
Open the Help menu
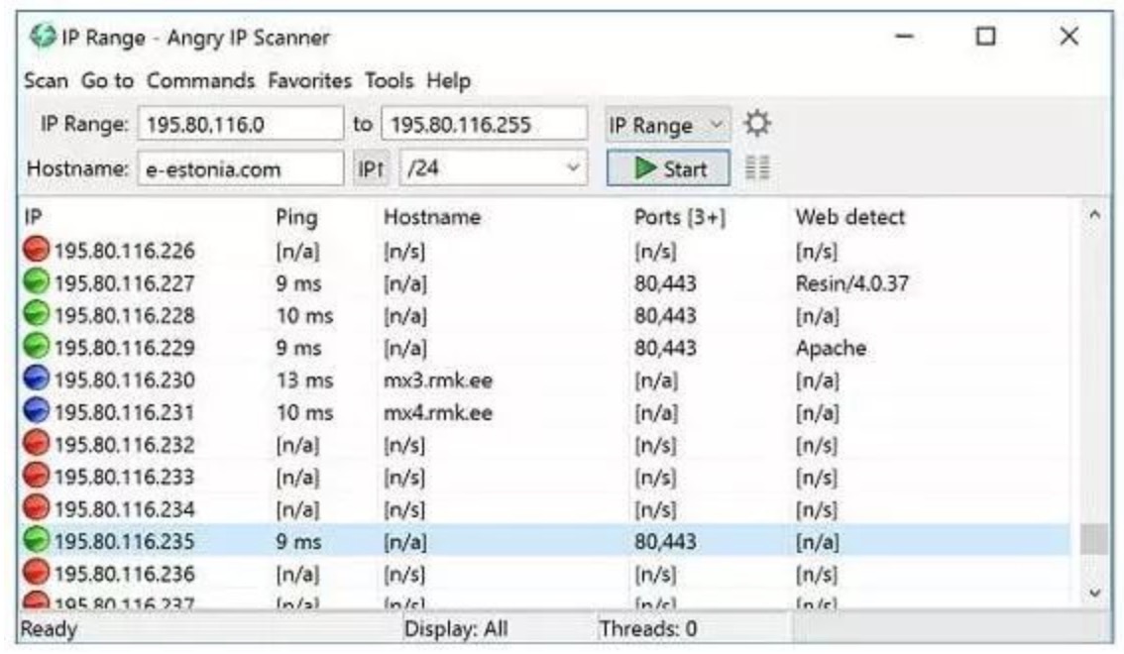click(x=449, y=80)
